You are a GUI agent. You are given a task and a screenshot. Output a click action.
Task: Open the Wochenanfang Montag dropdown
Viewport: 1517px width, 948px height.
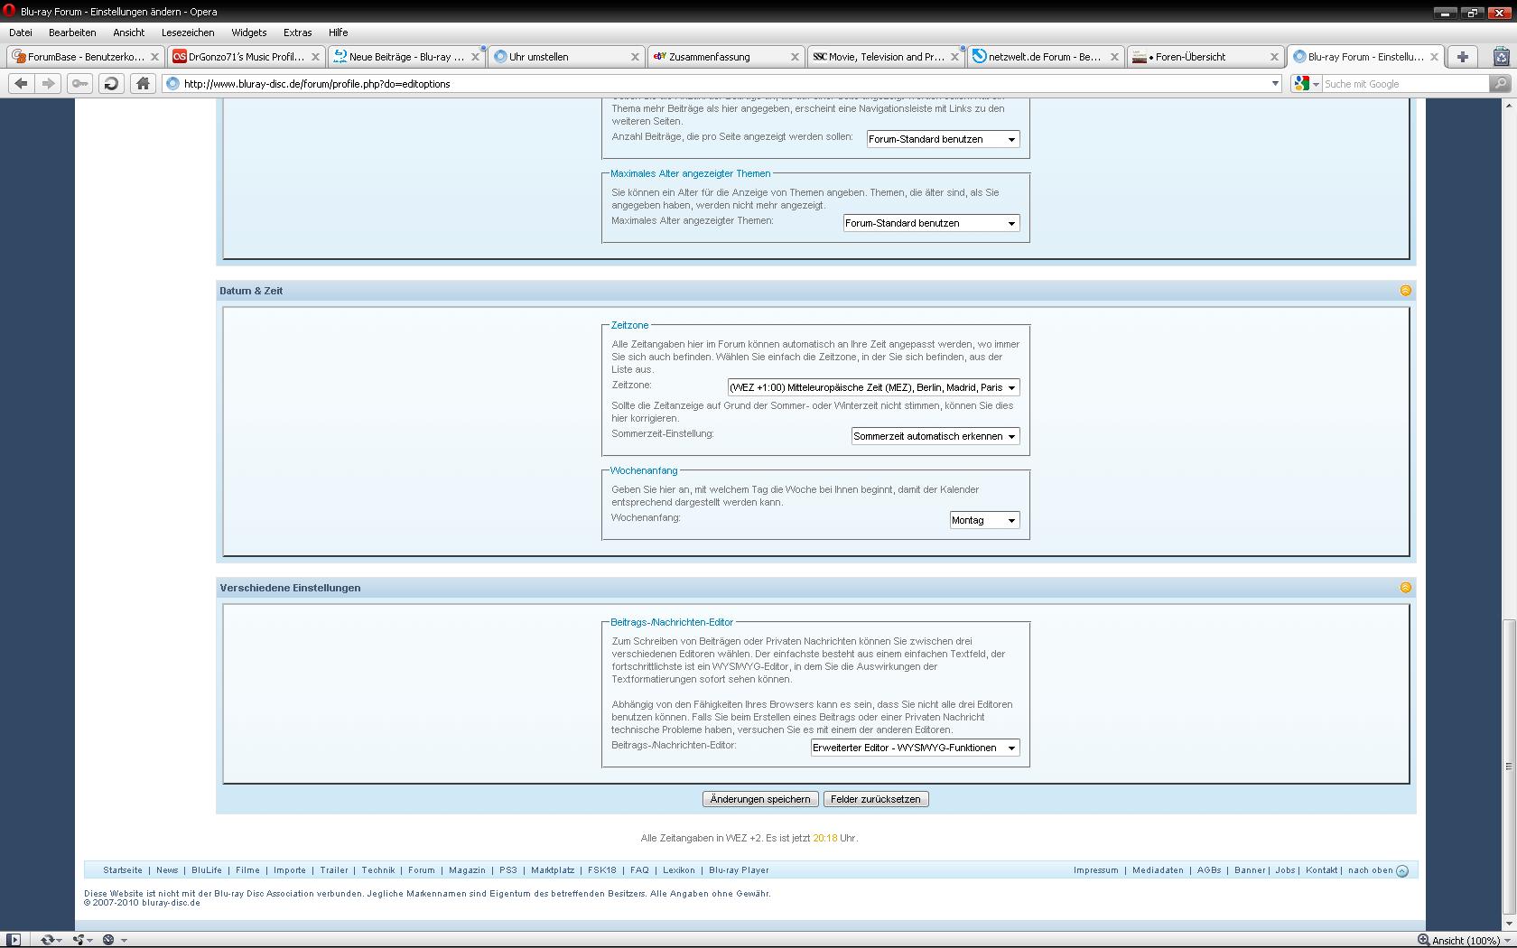(x=984, y=520)
